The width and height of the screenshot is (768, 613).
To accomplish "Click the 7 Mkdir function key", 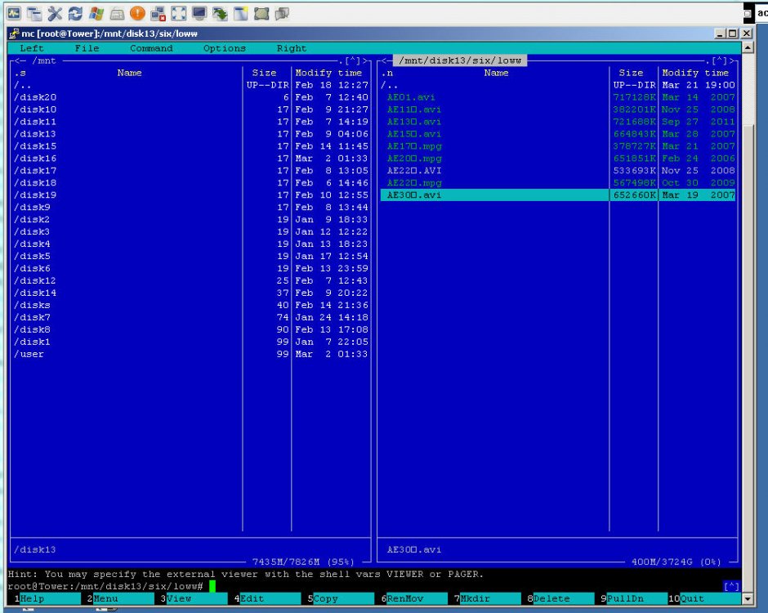I will tap(487, 598).
